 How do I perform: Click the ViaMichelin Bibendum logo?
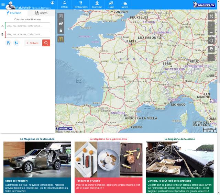coord(11,5)
